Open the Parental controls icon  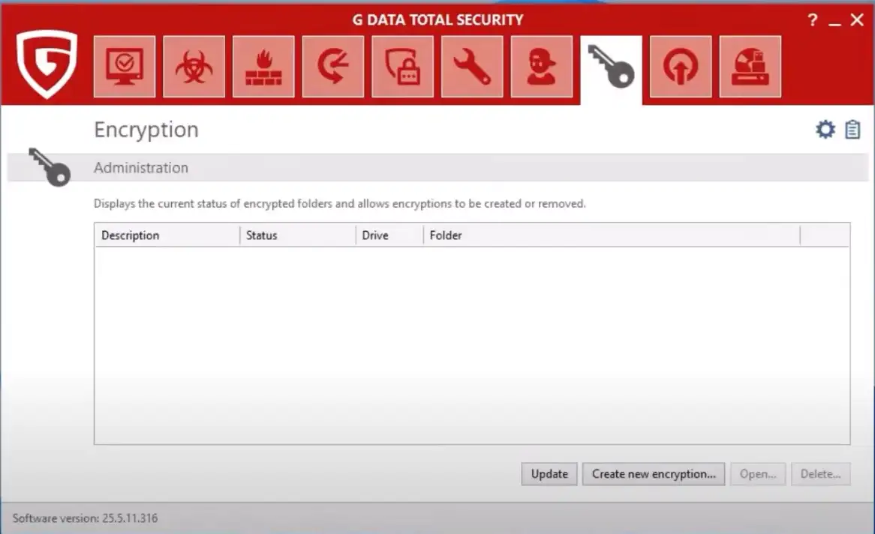(541, 67)
